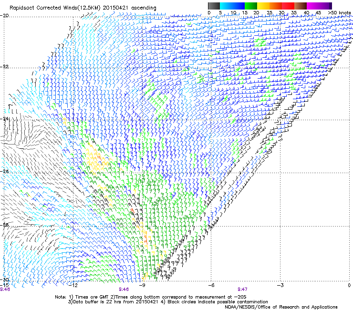Click the '-6' longitude axis label
353x310 pixels.
[x=211, y=285]
